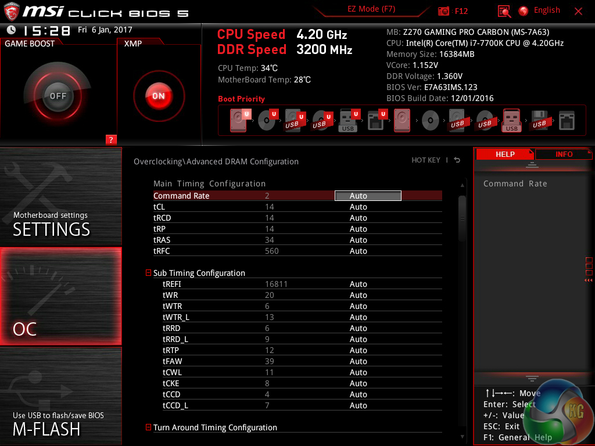Collapse the Sub Timing Configuration section

click(x=148, y=273)
